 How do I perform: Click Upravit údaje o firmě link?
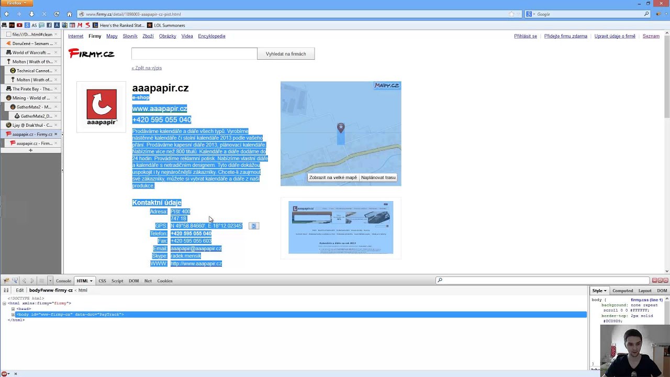click(x=615, y=36)
